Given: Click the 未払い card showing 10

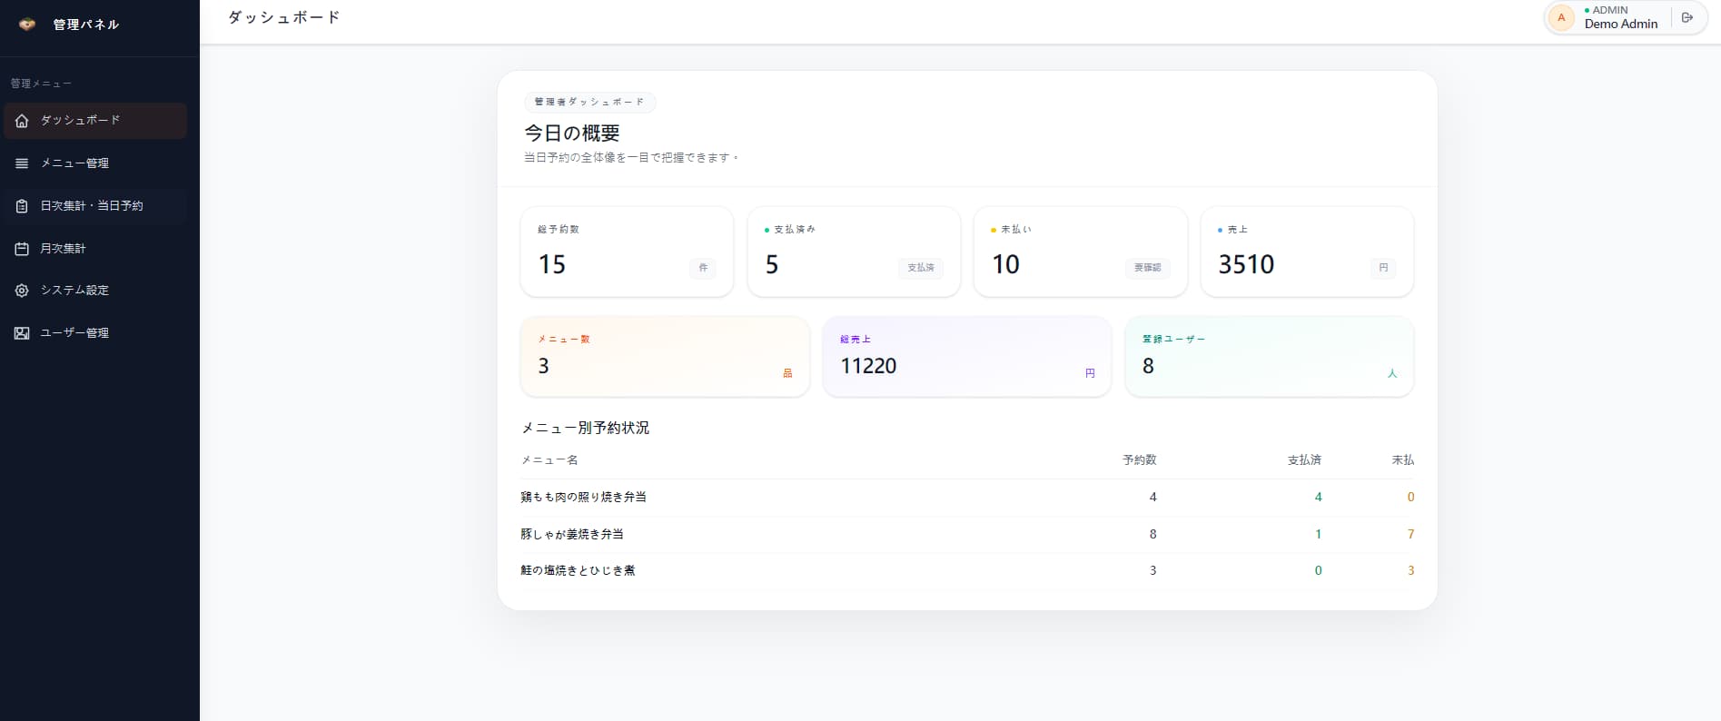Looking at the screenshot, I should pos(1081,252).
